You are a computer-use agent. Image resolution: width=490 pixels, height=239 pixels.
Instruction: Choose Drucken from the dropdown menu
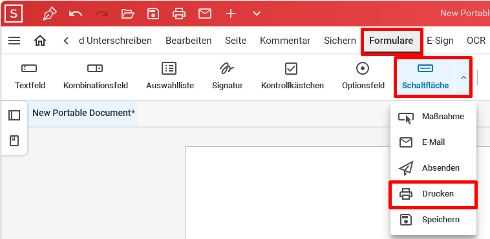pyautogui.click(x=433, y=194)
